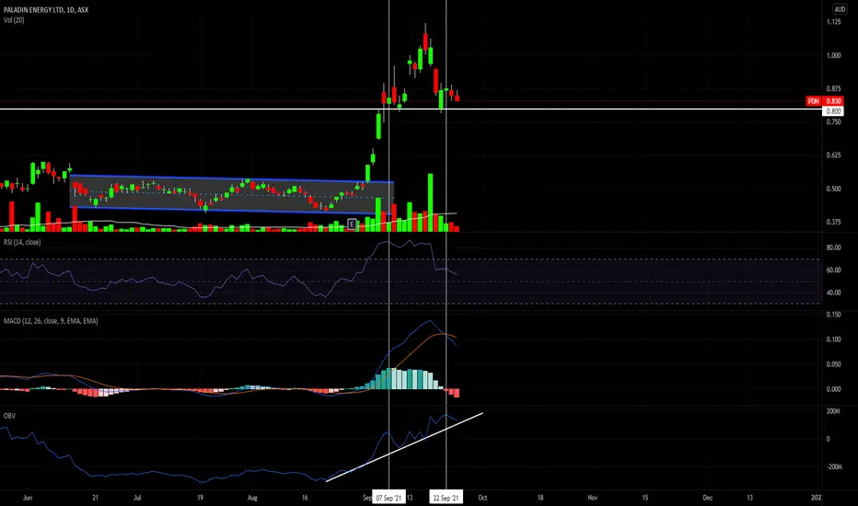
Task: Select the white OBV trendline
Action: coord(404,447)
